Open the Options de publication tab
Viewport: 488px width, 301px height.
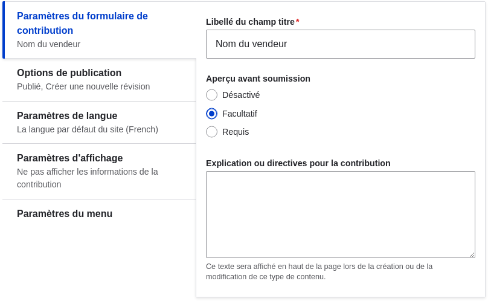pos(99,79)
